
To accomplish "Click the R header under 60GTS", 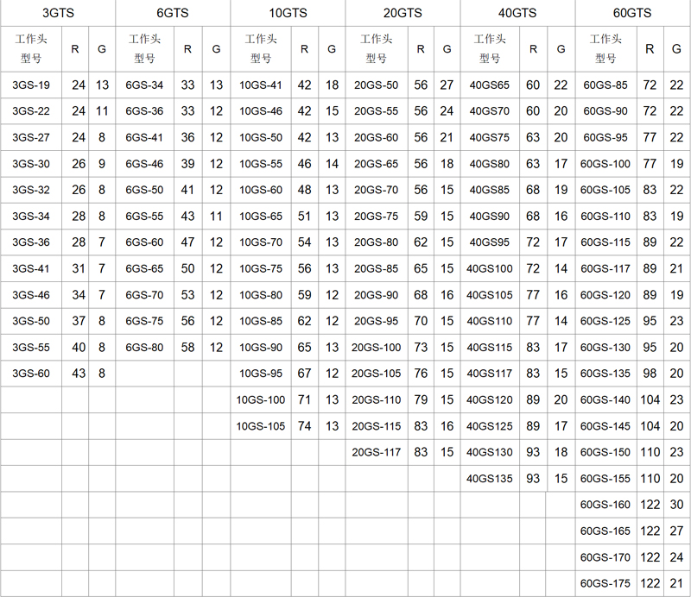I will click(x=650, y=49).
